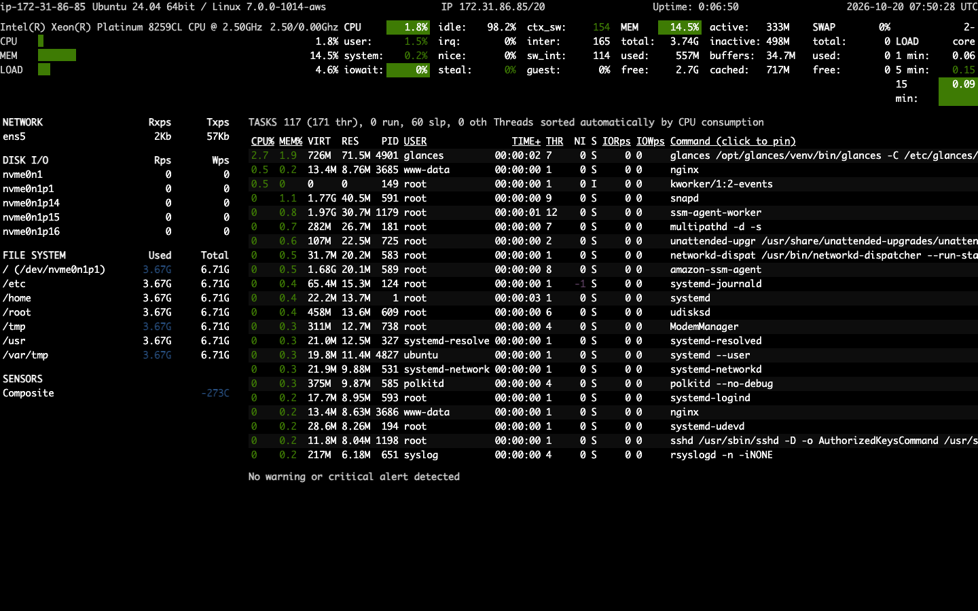Click the kworker/1:2-events process command
Screen dimensions: 978x611
[x=721, y=184]
